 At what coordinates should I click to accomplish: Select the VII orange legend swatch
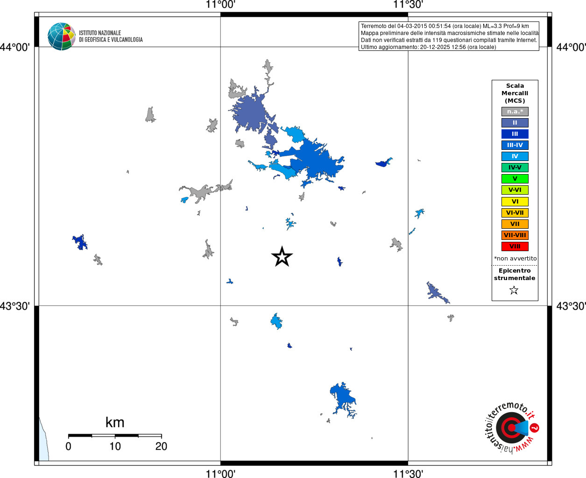(x=515, y=224)
